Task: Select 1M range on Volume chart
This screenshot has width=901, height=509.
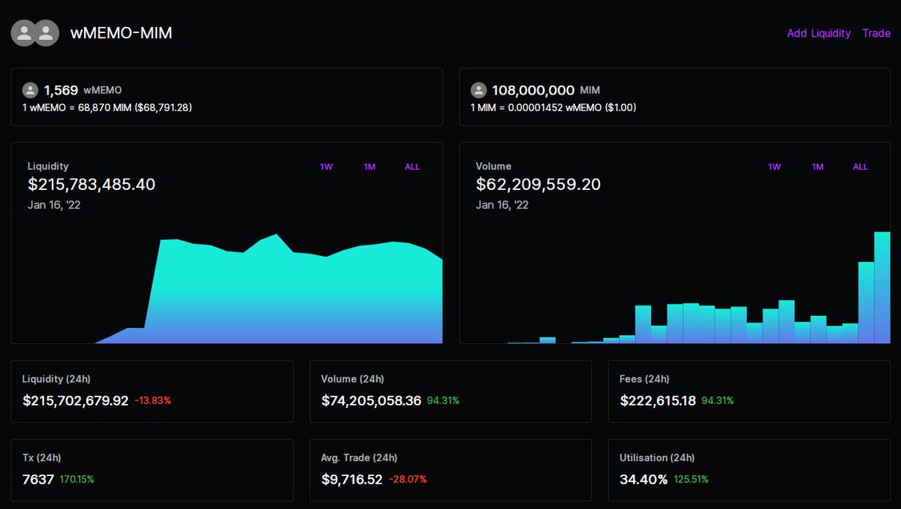Action: tap(818, 167)
